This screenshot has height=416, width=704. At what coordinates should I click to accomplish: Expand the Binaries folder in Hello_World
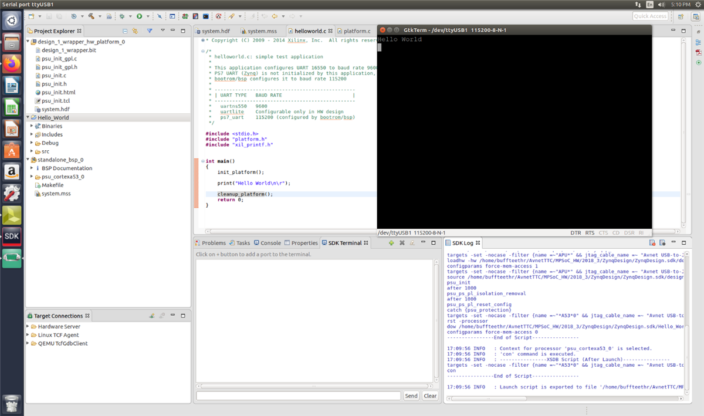(32, 126)
